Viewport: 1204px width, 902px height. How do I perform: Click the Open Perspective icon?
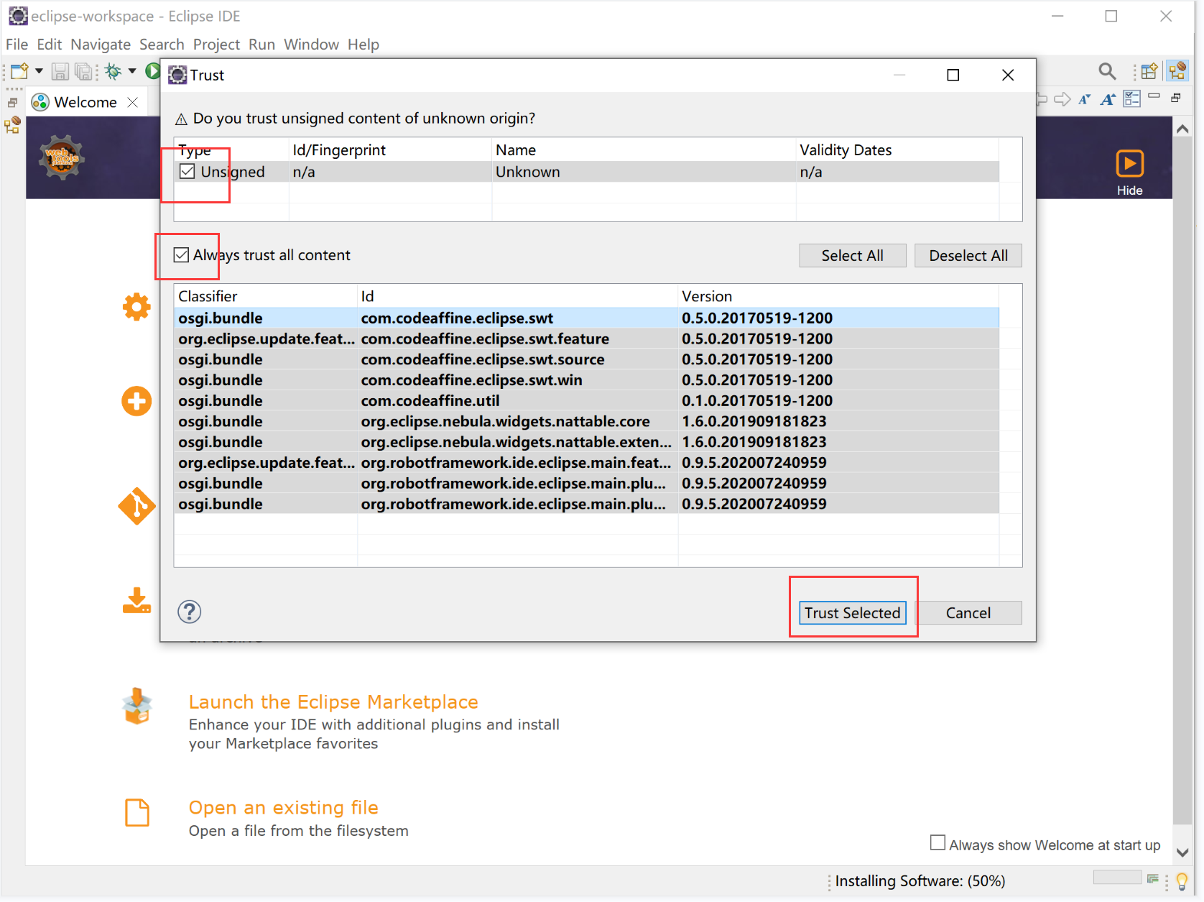(x=1149, y=71)
